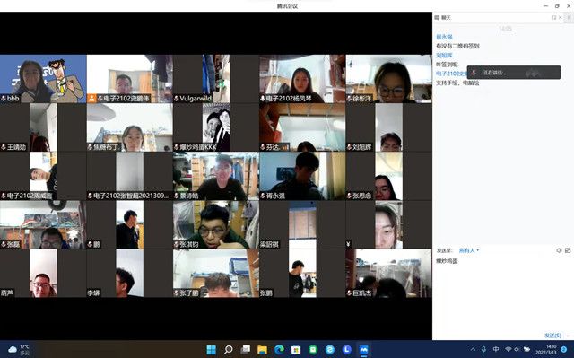Select 张鹏 participant video tile

coord(302,274)
